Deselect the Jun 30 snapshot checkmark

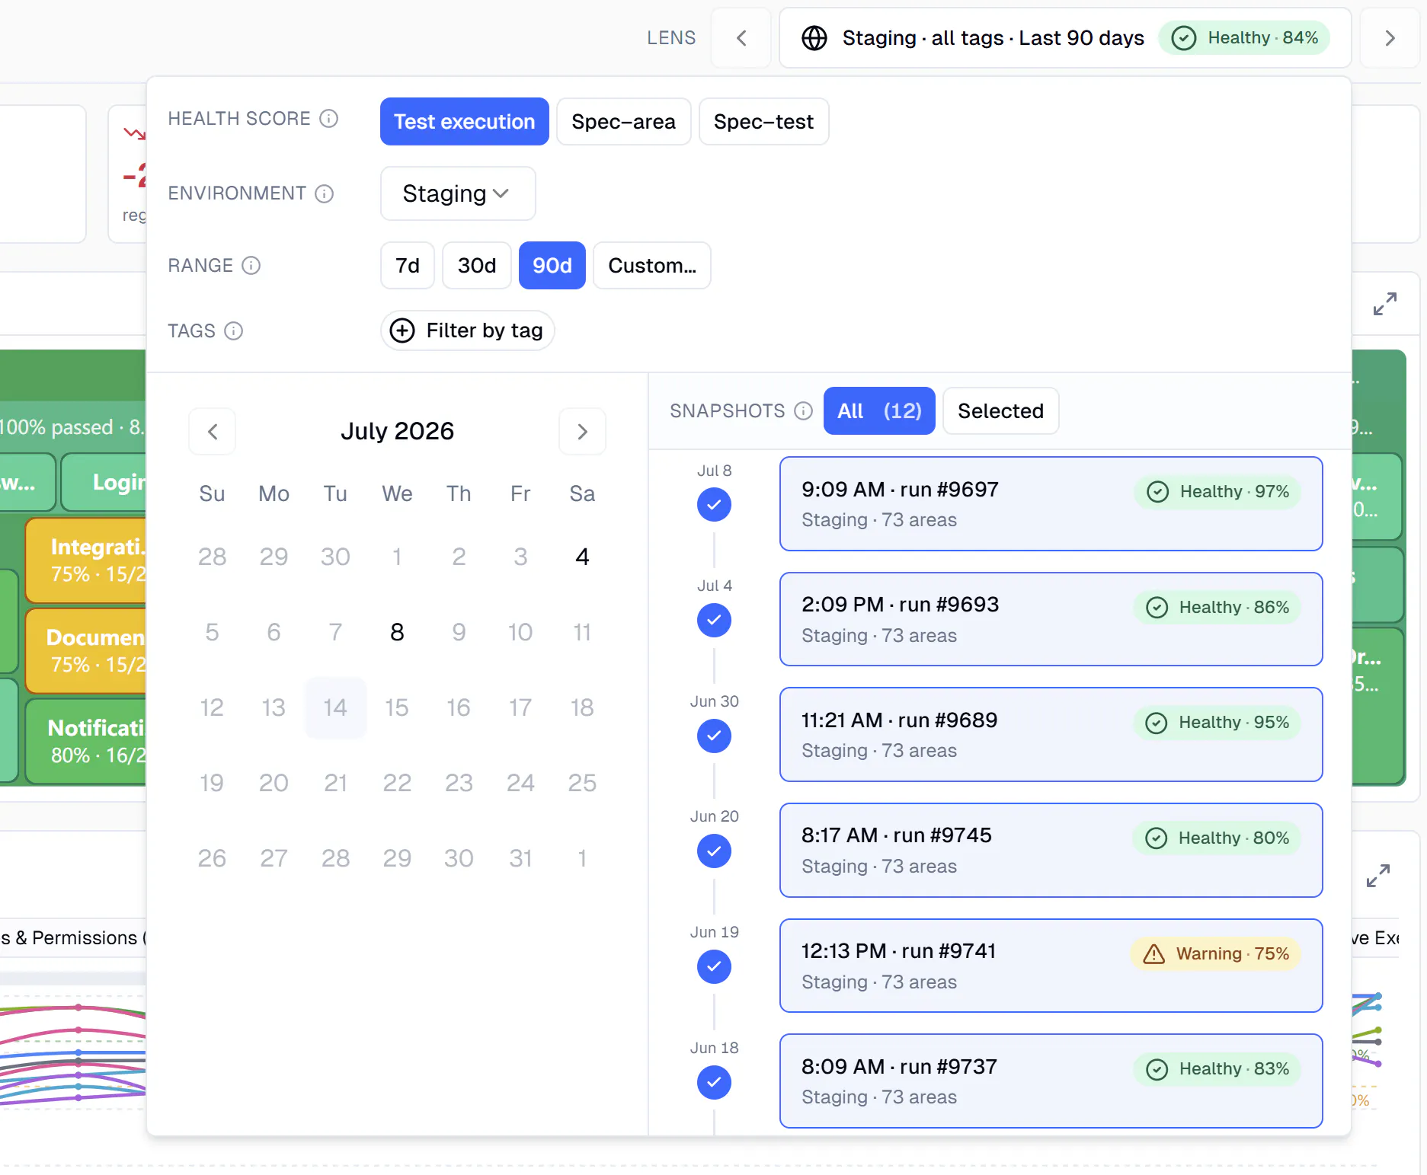click(714, 736)
